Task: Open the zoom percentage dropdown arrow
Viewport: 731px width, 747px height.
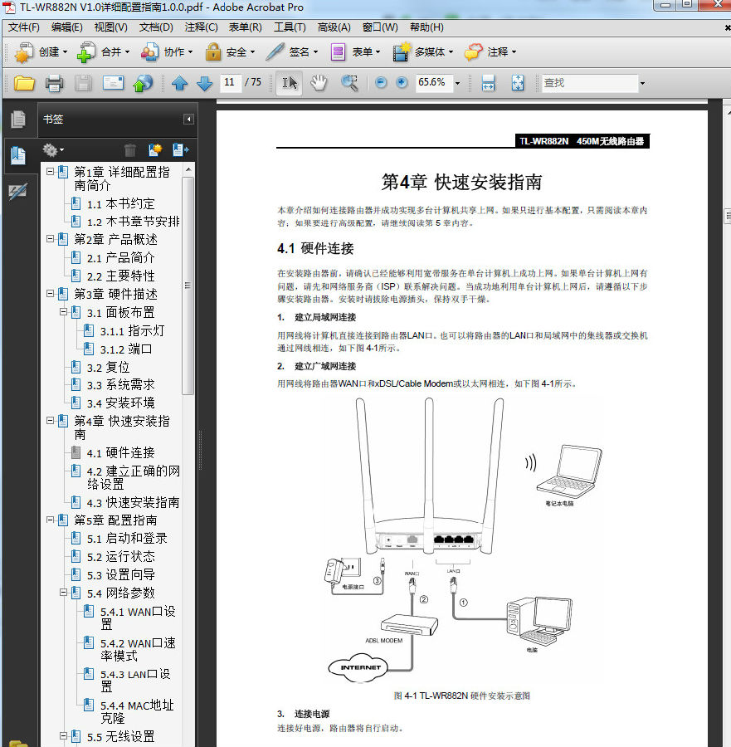Action: (x=458, y=83)
